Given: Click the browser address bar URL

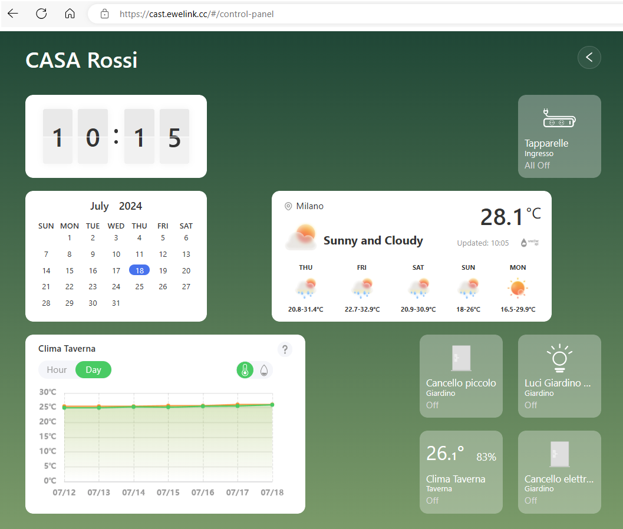Looking at the screenshot, I should pyautogui.click(x=196, y=14).
